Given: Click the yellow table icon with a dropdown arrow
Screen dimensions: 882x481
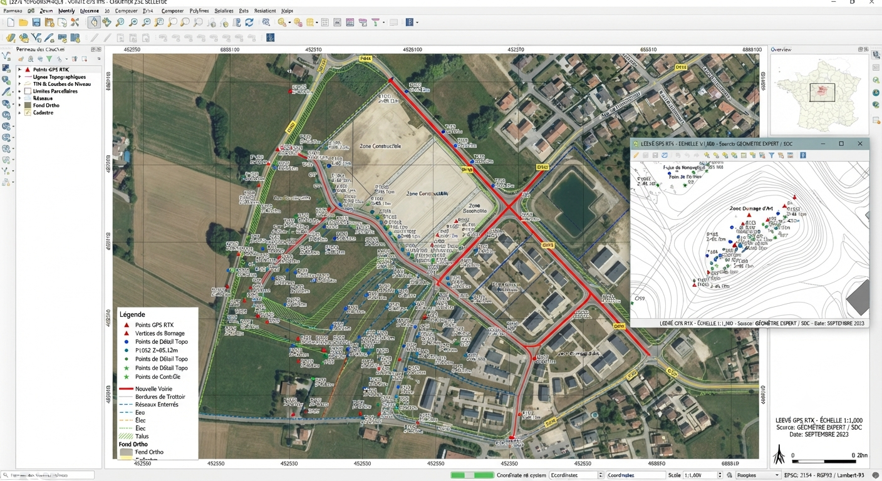Looking at the screenshot, I should [311, 23].
